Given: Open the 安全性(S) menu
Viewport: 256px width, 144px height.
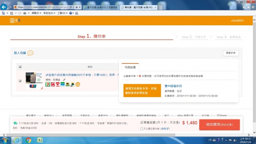Looking at the screenshot, I should pyautogui.click(x=49, y=13).
